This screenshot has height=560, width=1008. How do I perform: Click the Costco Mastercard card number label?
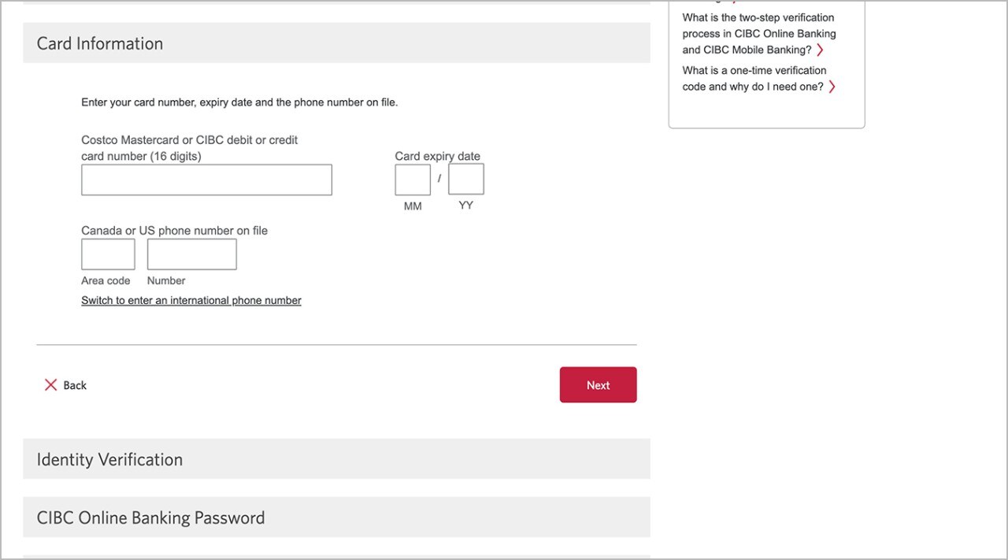point(190,148)
